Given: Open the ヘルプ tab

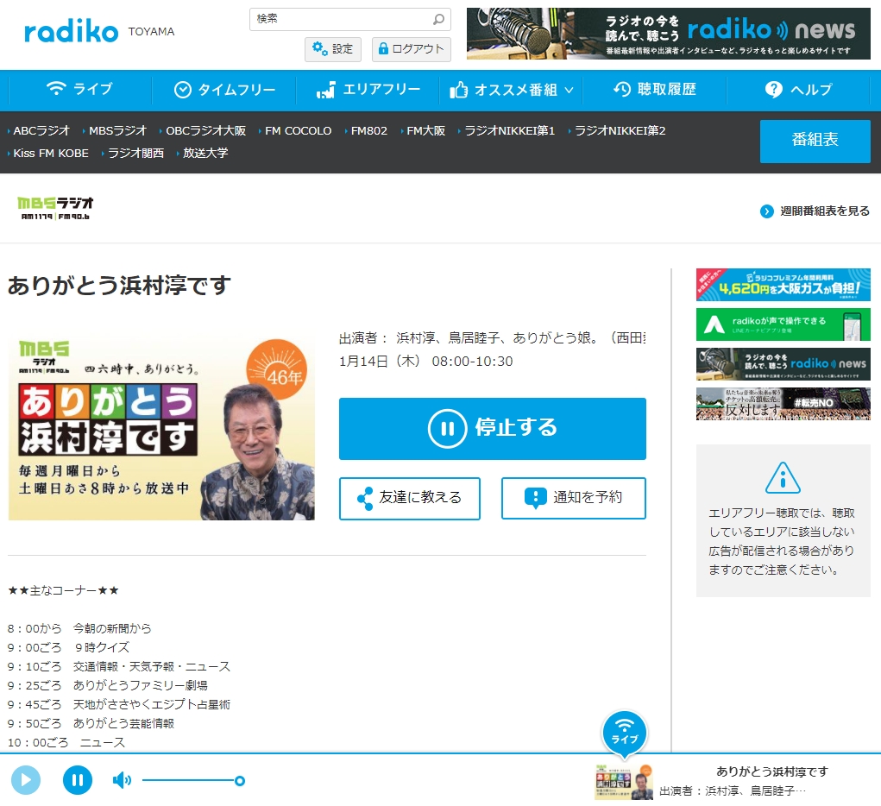Looking at the screenshot, I should 798,90.
